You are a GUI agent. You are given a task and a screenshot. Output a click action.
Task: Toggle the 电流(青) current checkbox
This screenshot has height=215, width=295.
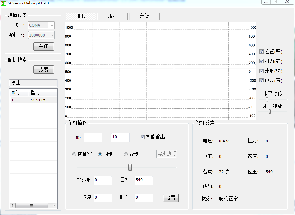(x=262, y=81)
